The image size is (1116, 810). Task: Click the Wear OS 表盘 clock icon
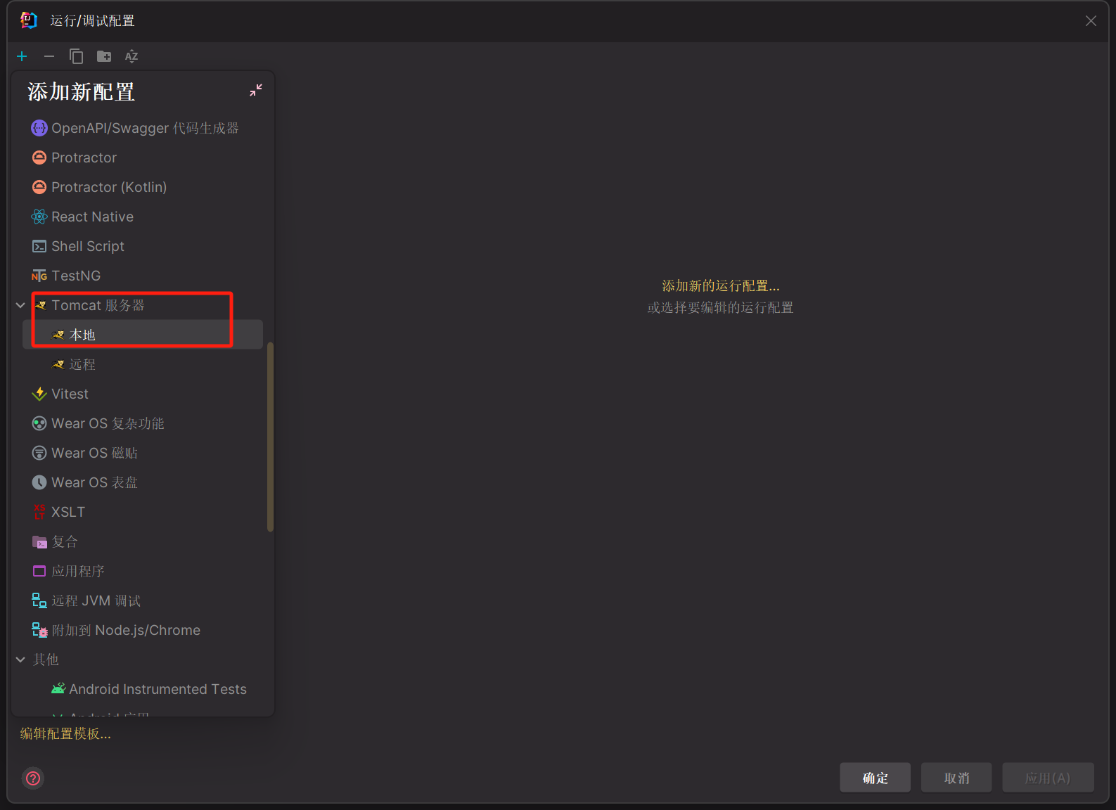click(x=39, y=482)
